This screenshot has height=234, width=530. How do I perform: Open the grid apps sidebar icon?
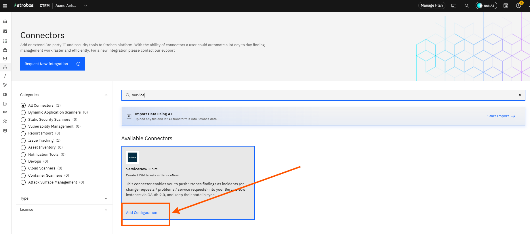pyautogui.click(x=5, y=41)
